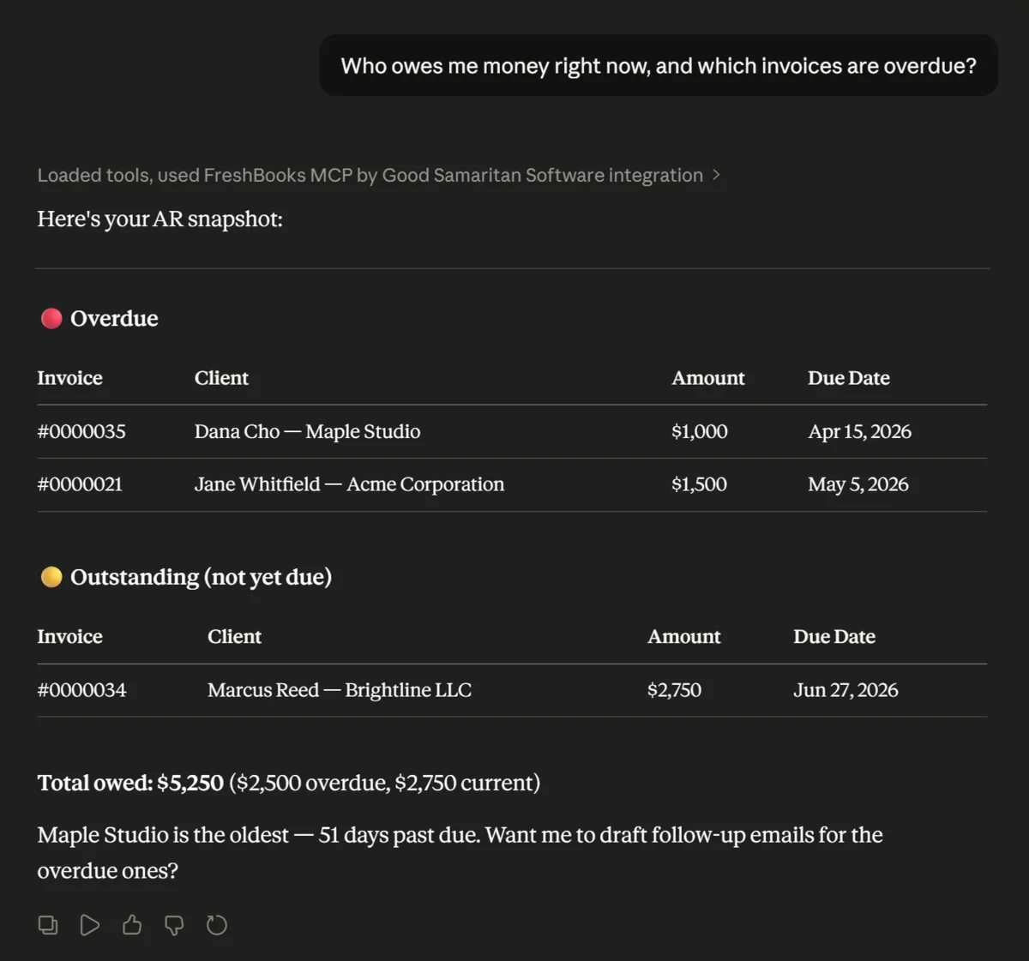Click 'Here's your AR snapshot:' text
Image resolution: width=1029 pixels, height=961 pixels.
pyautogui.click(x=159, y=219)
